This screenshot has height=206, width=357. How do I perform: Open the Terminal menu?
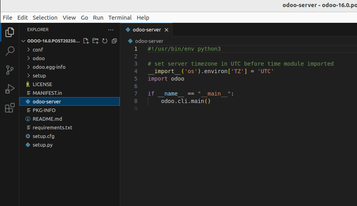[120, 17]
